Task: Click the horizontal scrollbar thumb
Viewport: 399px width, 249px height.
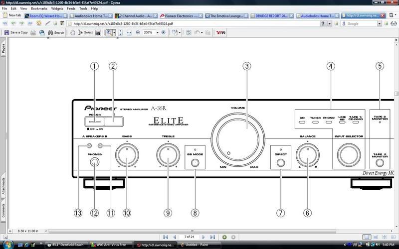Action: [x=193, y=231]
